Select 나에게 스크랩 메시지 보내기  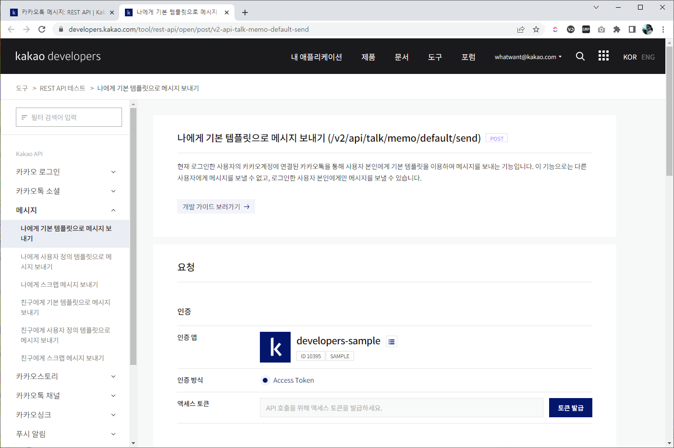[x=60, y=285]
